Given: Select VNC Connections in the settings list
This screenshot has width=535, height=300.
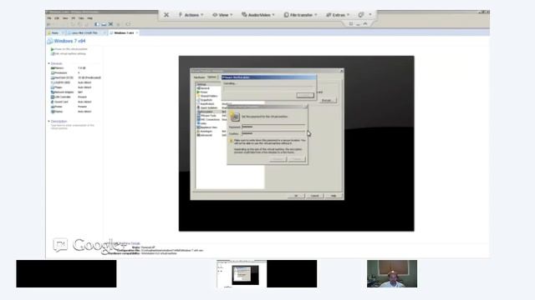Looking at the screenshot, I should tap(208, 120).
